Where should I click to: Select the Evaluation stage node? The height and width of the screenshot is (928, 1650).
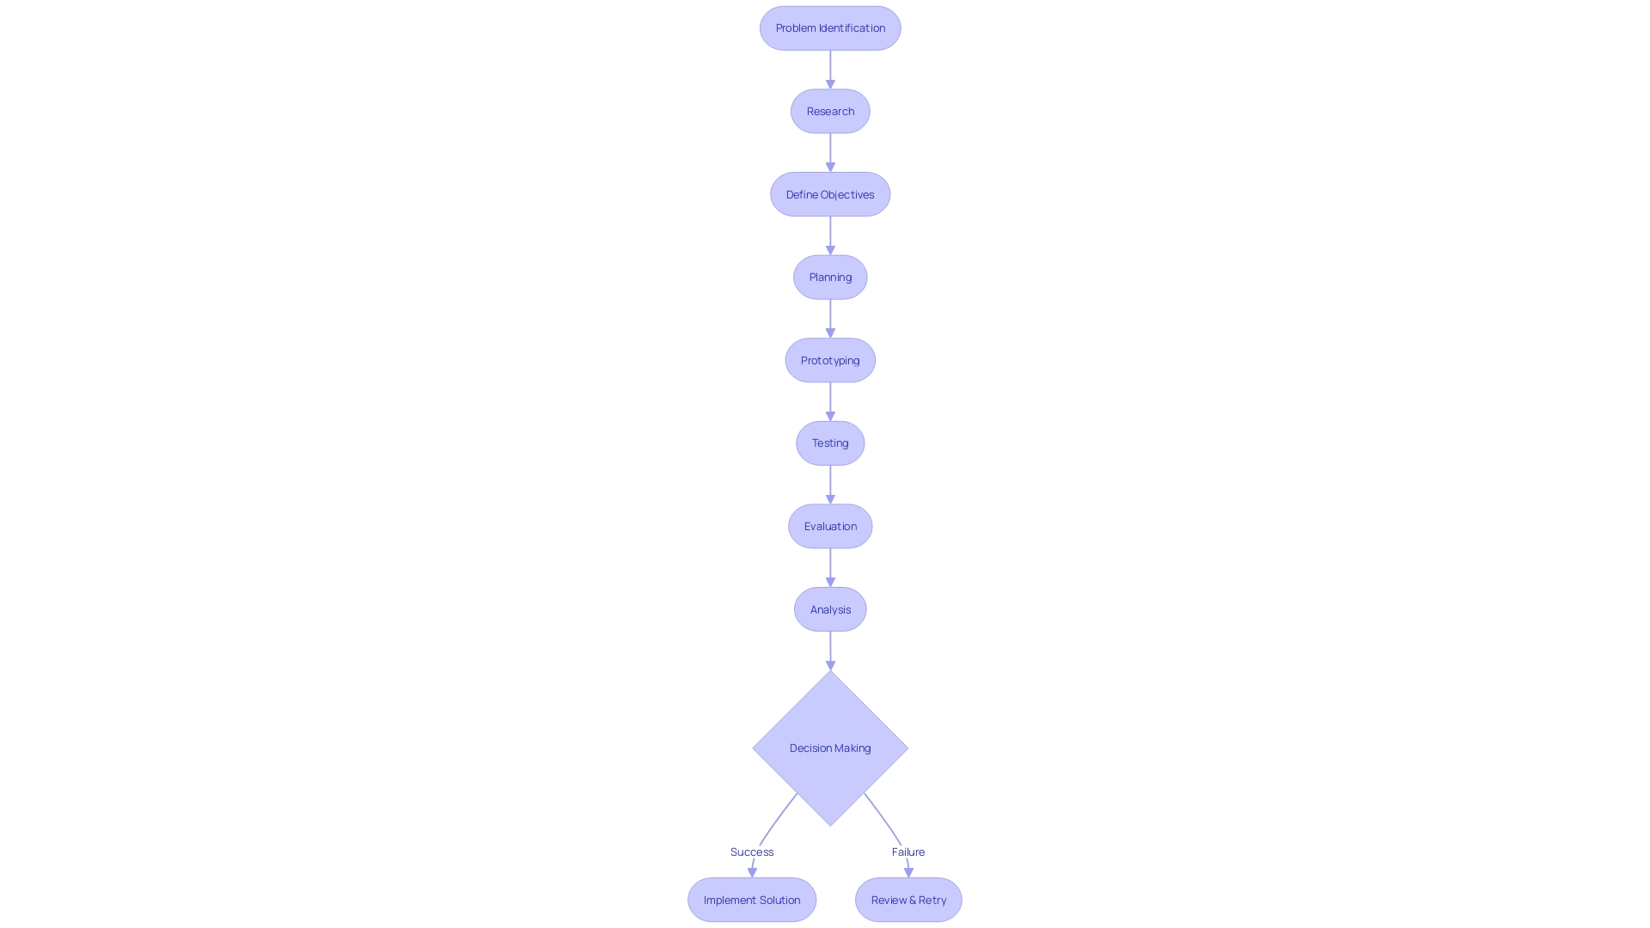coord(831,526)
